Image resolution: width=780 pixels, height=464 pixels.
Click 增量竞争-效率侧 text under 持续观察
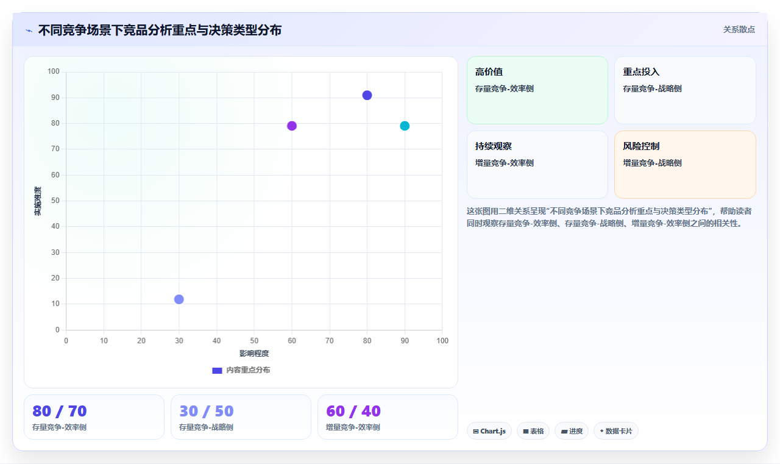(505, 163)
